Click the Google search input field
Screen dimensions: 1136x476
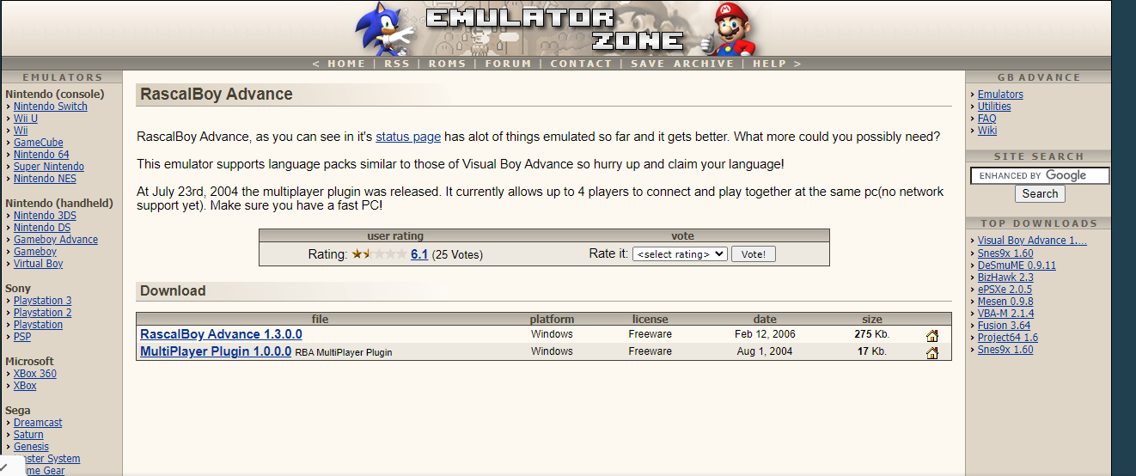pos(1040,175)
